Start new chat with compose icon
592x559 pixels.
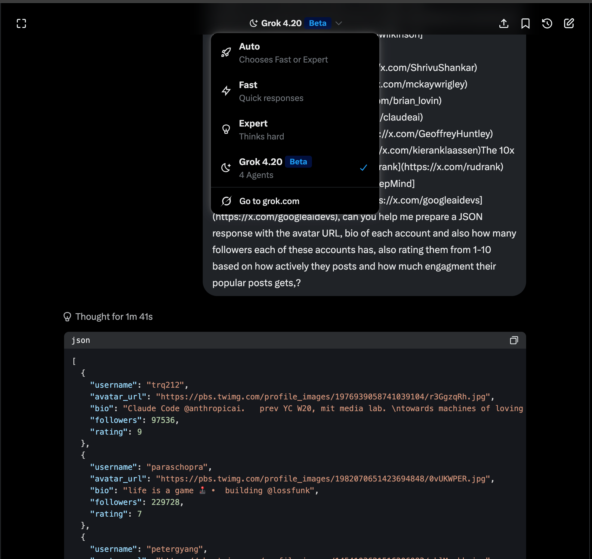click(x=569, y=23)
